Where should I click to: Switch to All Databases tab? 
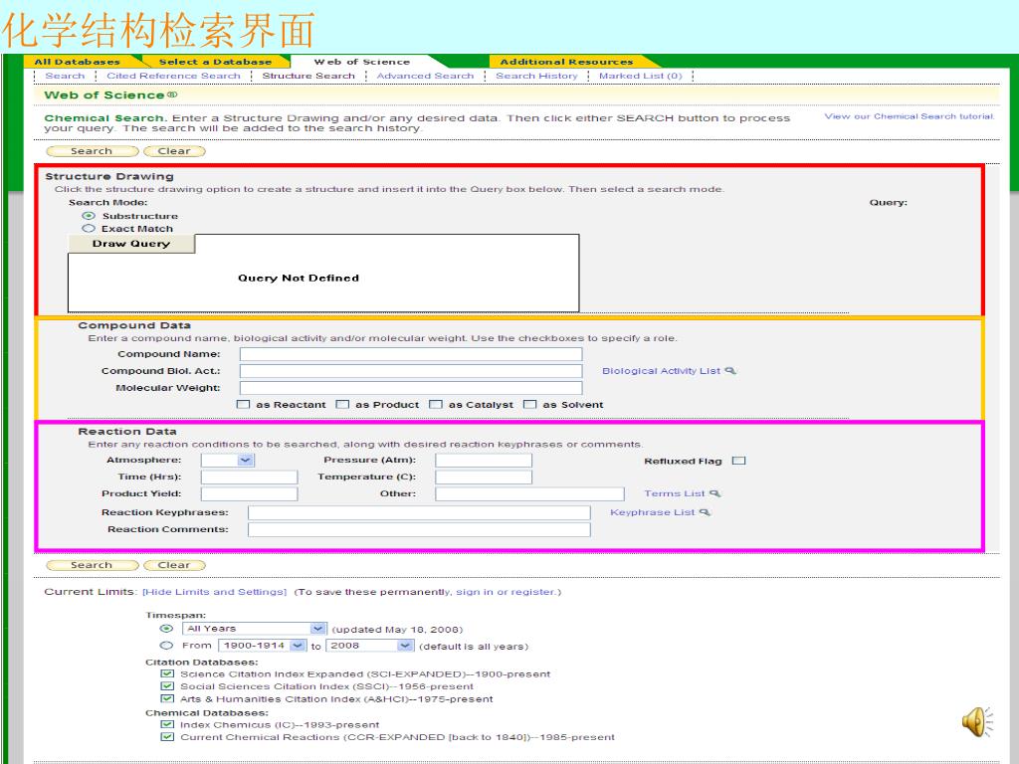(78, 62)
